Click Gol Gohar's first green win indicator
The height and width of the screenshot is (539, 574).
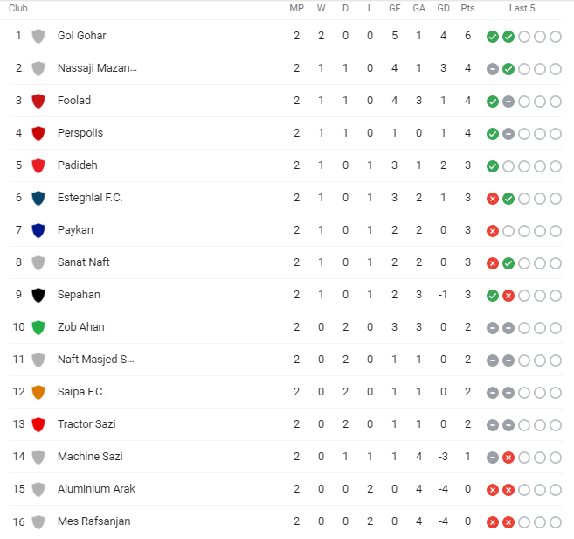pyautogui.click(x=493, y=37)
